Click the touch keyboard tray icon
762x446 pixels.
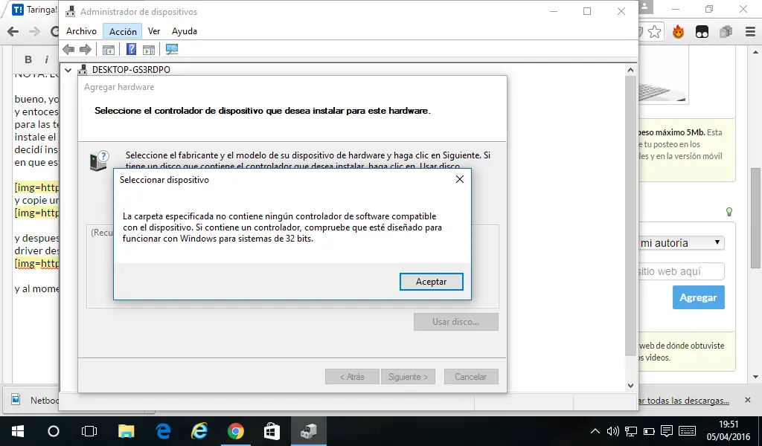click(687, 431)
